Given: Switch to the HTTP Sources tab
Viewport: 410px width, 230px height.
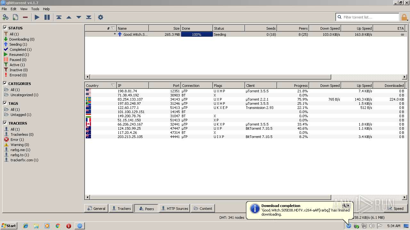Looking at the screenshot, I should coord(175,209).
